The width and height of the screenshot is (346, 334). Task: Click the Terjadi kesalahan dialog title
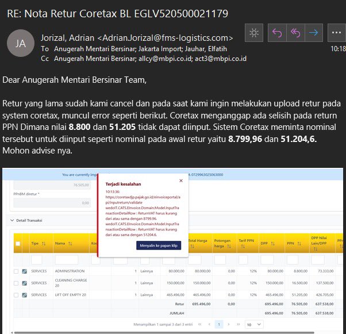point(123,184)
